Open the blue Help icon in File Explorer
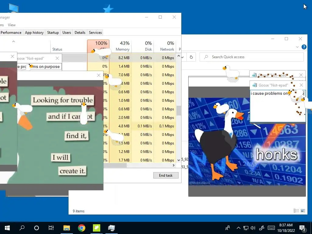Image resolution: width=312 pixels, height=234 pixels. coord(304,47)
